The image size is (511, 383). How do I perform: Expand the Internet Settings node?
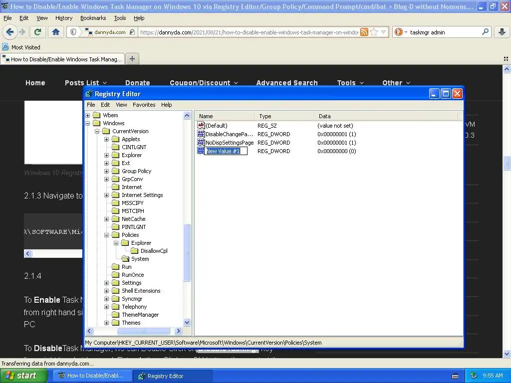point(107,195)
